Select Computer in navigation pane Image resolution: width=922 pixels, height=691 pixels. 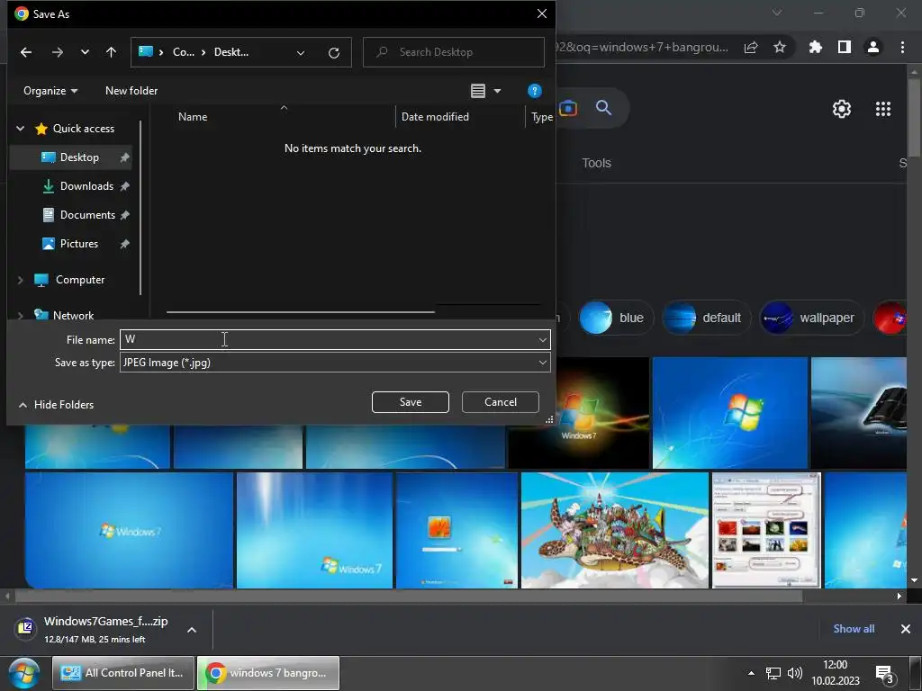(x=79, y=280)
